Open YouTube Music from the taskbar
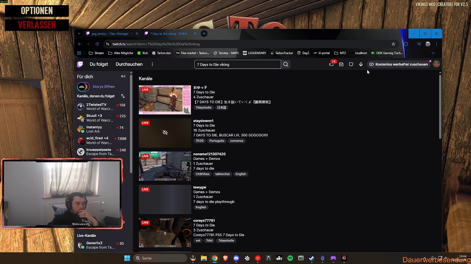Viewport: 471px width, 264px height. point(258,258)
